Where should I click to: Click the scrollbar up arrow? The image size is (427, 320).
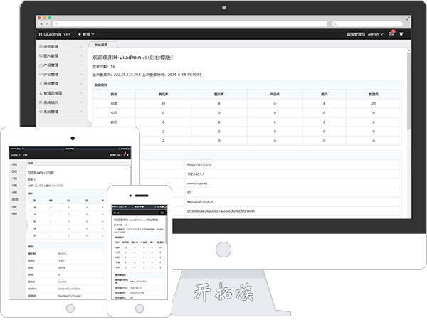(x=408, y=50)
